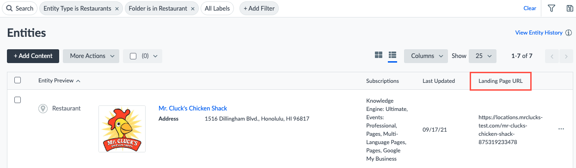Tick the bulk selection (0) checkbox
The image size is (576, 168).
pos(133,56)
